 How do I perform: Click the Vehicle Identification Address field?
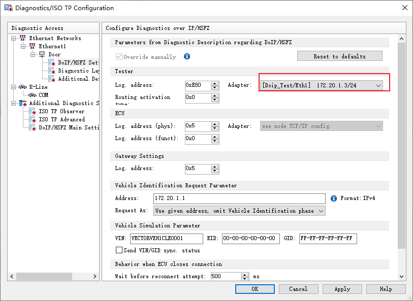239,198
